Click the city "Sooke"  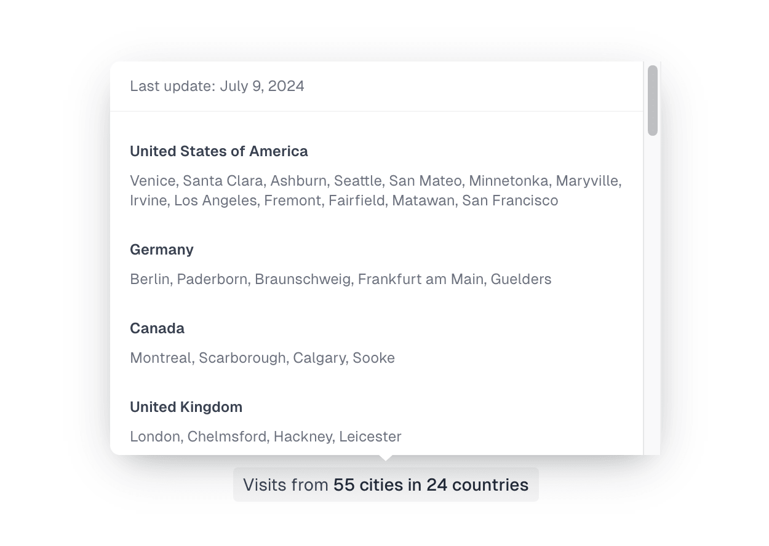374,358
